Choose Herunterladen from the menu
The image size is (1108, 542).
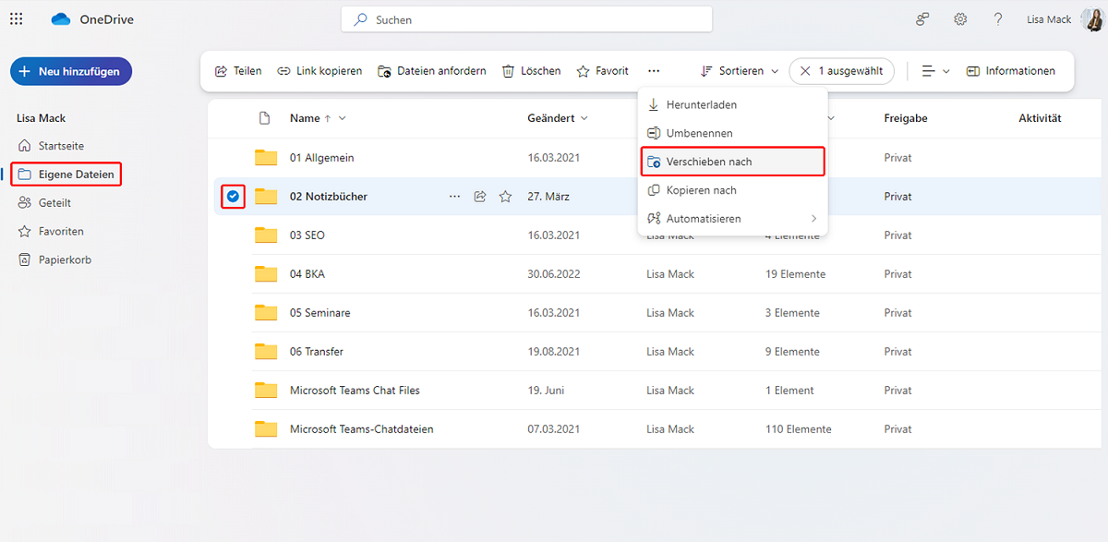tap(732, 105)
